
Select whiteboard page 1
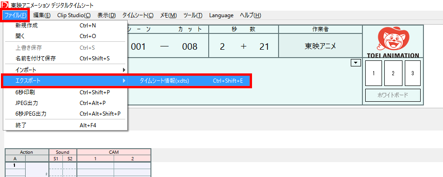point(374,73)
